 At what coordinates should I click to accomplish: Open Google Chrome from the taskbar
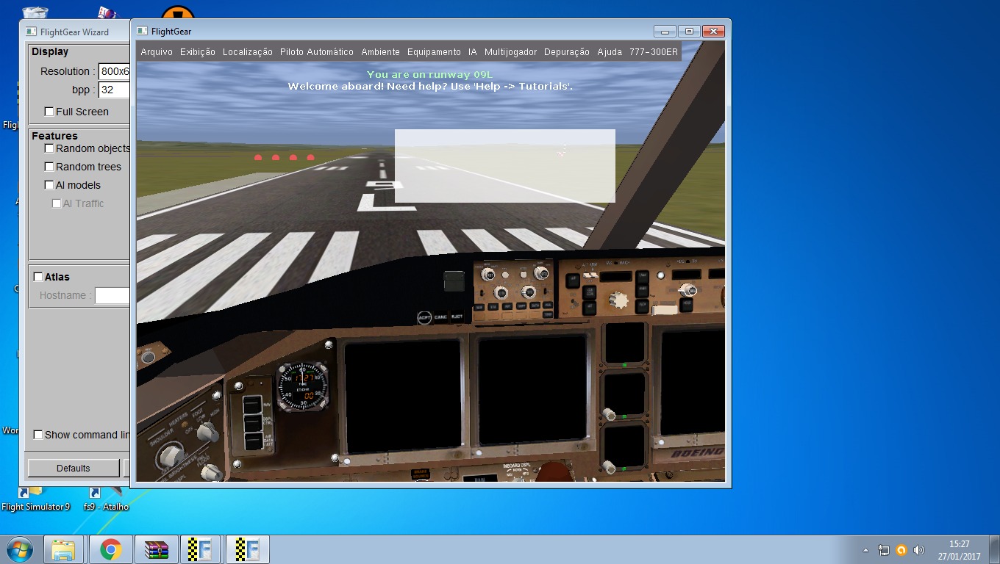point(111,549)
